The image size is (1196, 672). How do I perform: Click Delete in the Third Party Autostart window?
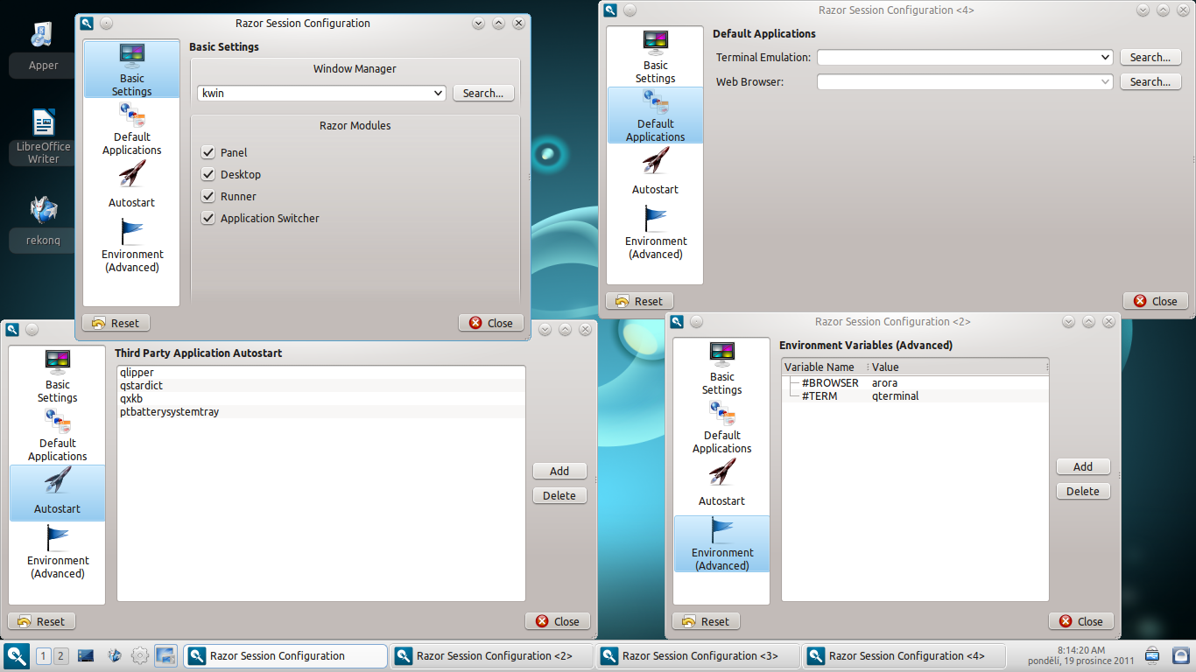pos(559,495)
